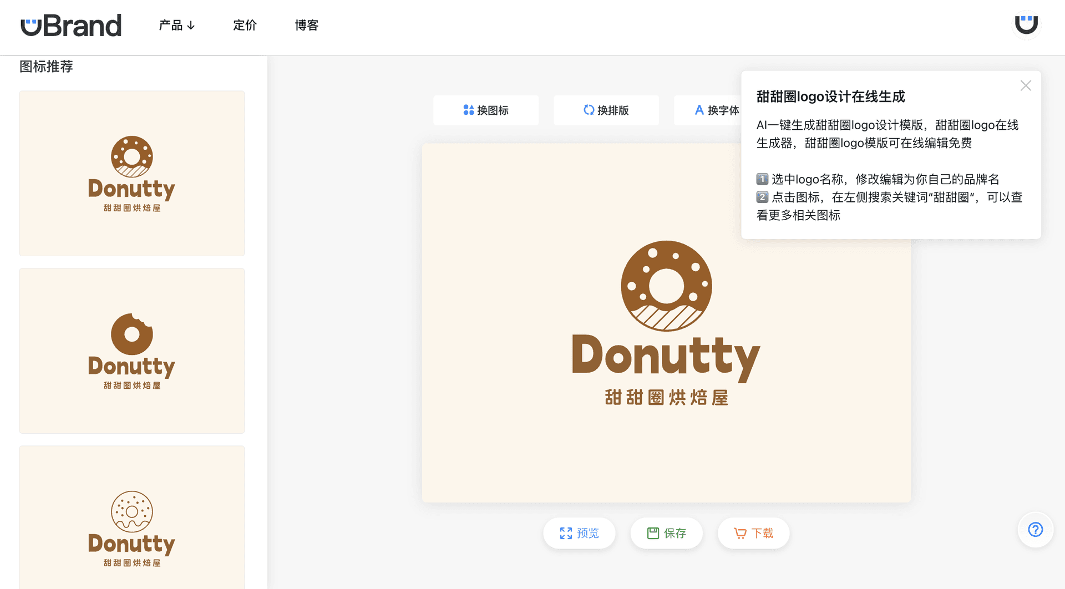Click the 下载 download button

[753, 532]
